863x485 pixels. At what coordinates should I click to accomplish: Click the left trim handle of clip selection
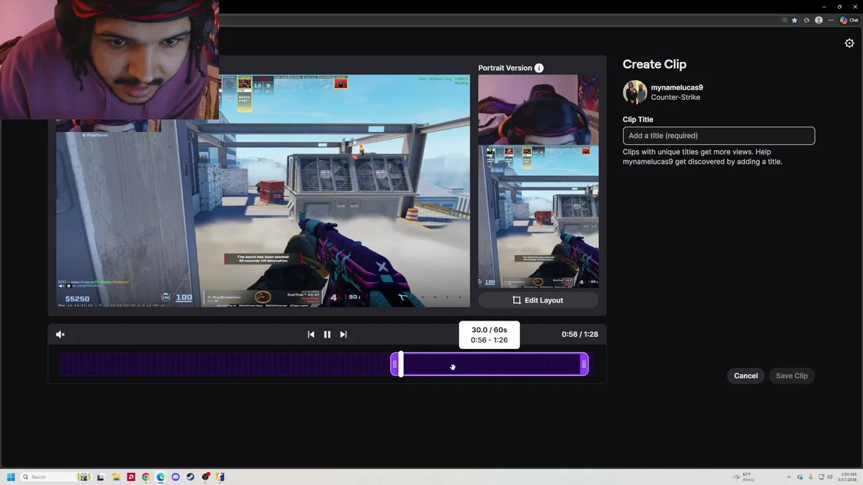pos(394,364)
